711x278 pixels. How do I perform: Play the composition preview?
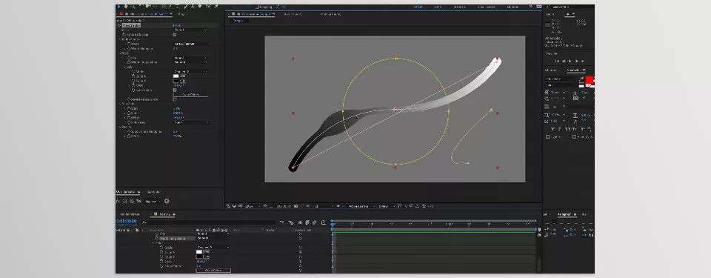click(570, 61)
